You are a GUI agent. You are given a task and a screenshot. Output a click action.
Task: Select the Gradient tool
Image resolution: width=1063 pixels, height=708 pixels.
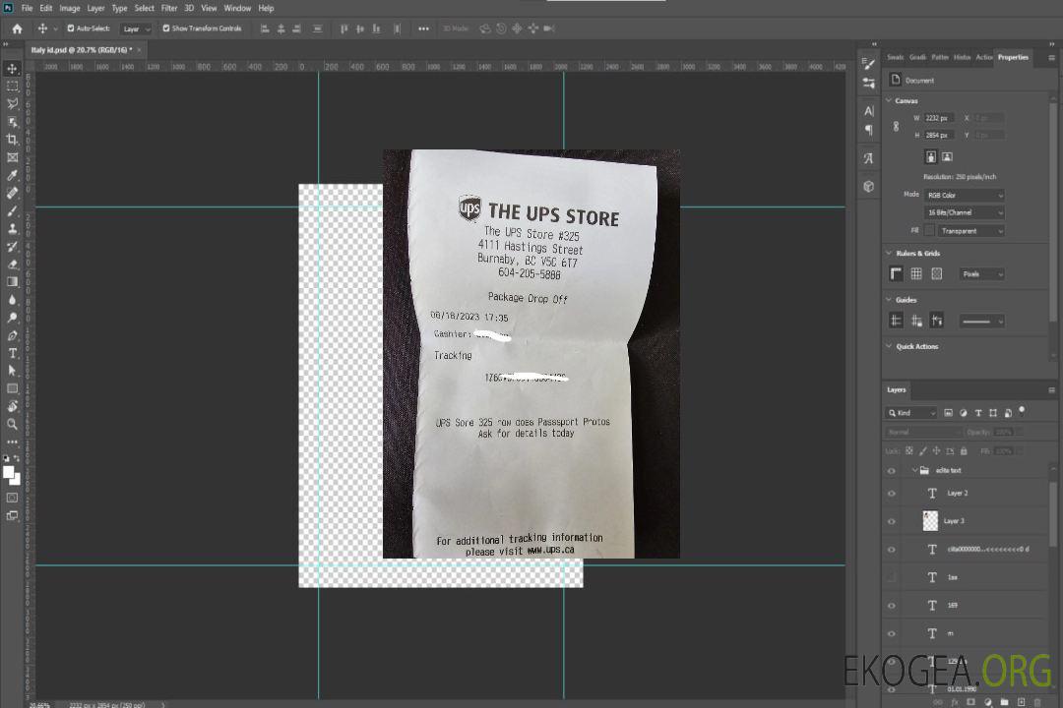point(12,282)
